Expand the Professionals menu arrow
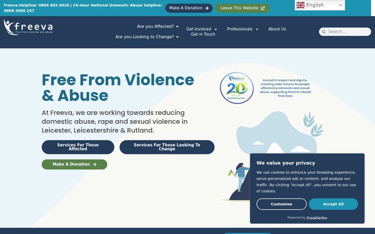Image resolution: width=375 pixels, height=234 pixels. point(257,29)
